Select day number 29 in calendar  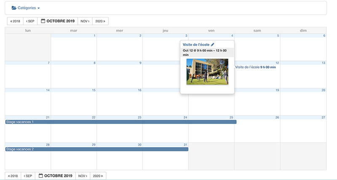94,145
